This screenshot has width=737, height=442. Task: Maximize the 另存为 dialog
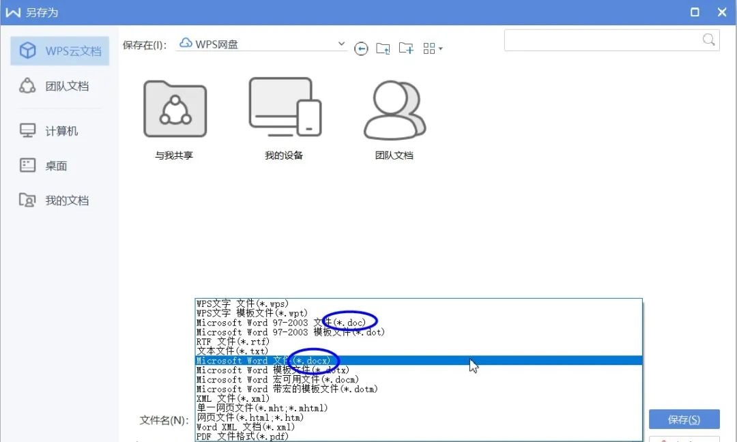pos(695,12)
